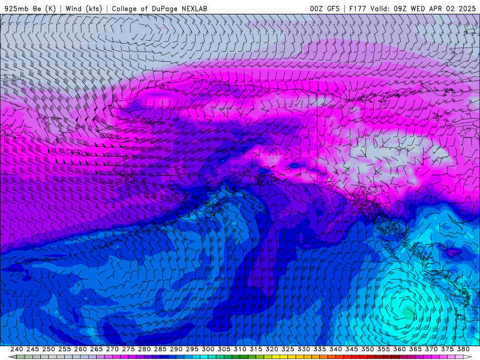Click the 340 colorbar label

pyautogui.click(x=335, y=349)
